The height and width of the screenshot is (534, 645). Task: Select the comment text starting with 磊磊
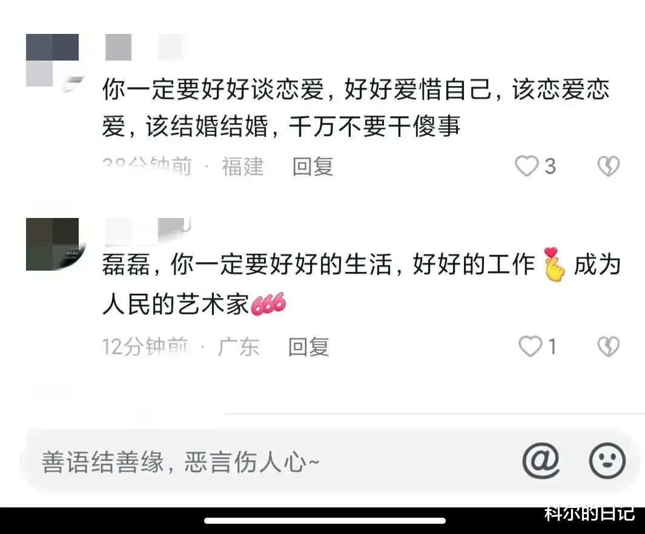point(362,284)
